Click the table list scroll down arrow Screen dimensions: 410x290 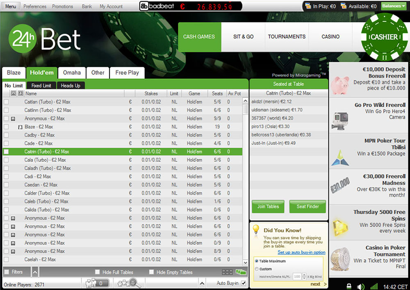(245, 262)
